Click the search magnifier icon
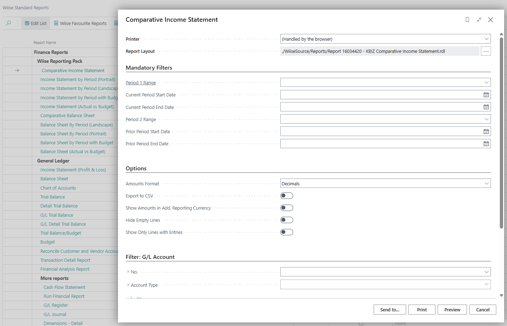This screenshot has height=326, width=507. pyautogui.click(x=9, y=23)
